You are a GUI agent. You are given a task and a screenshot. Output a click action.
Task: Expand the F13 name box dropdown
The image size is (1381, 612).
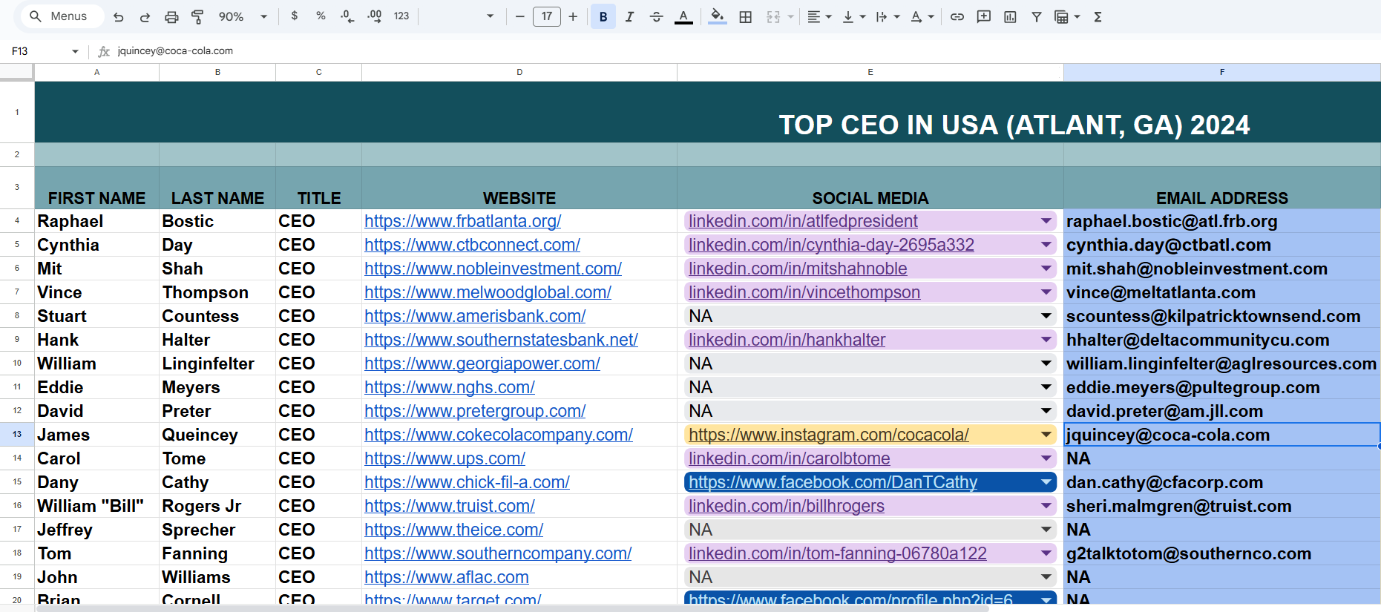coord(75,51)
